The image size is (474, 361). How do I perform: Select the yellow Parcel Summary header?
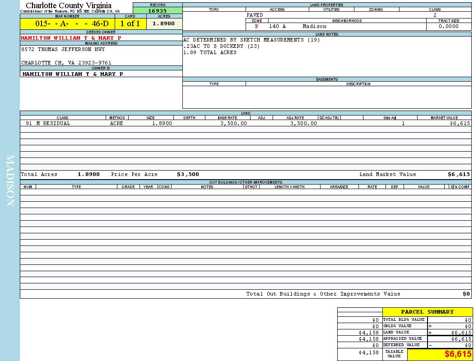427,312
